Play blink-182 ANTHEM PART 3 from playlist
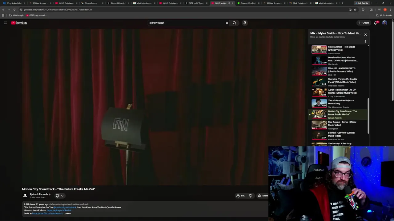 (x=339, y=71)
